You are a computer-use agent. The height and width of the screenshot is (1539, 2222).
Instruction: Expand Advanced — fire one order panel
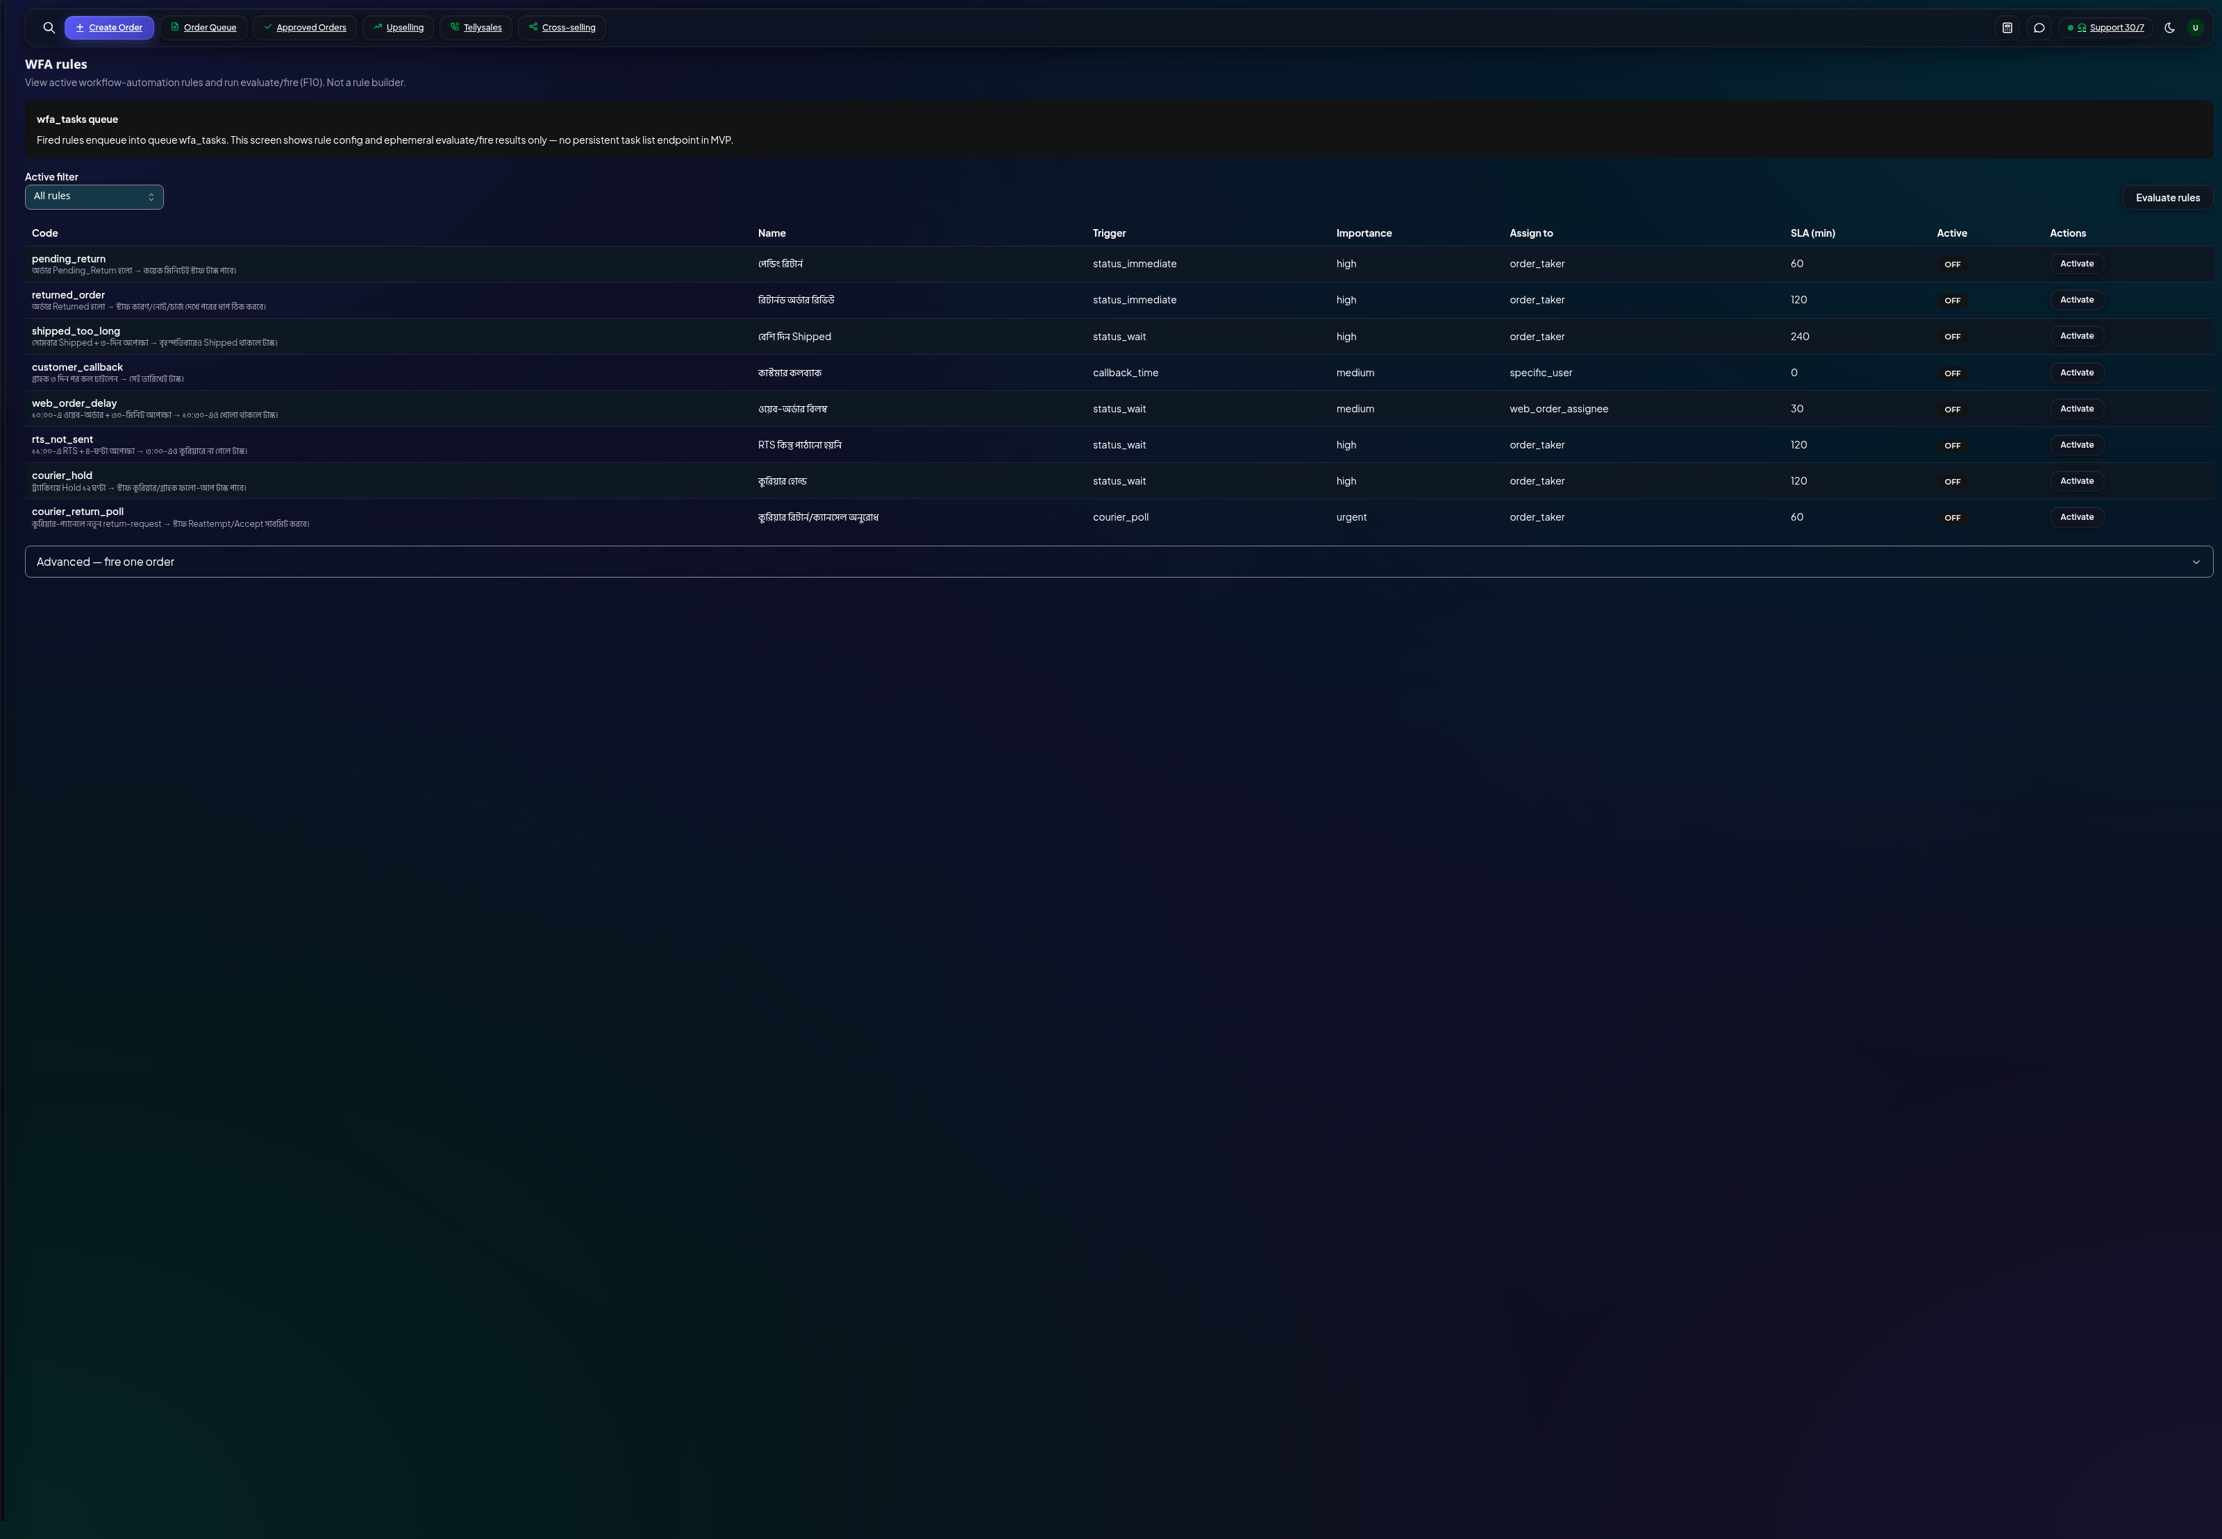tap(1119, 562)
